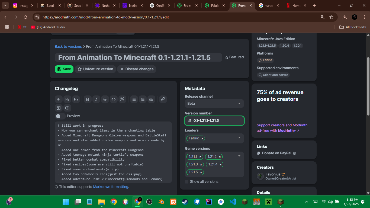The image size is (370, 208).
Task: Open the browser zoom magnifier icon
Action: [323, 17]
